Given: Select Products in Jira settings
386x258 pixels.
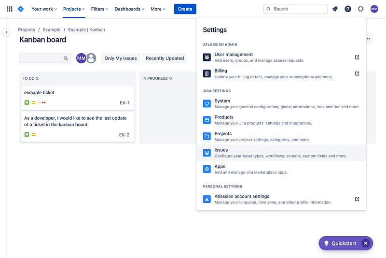Looking at the screenshot, I should click(281, 120).
